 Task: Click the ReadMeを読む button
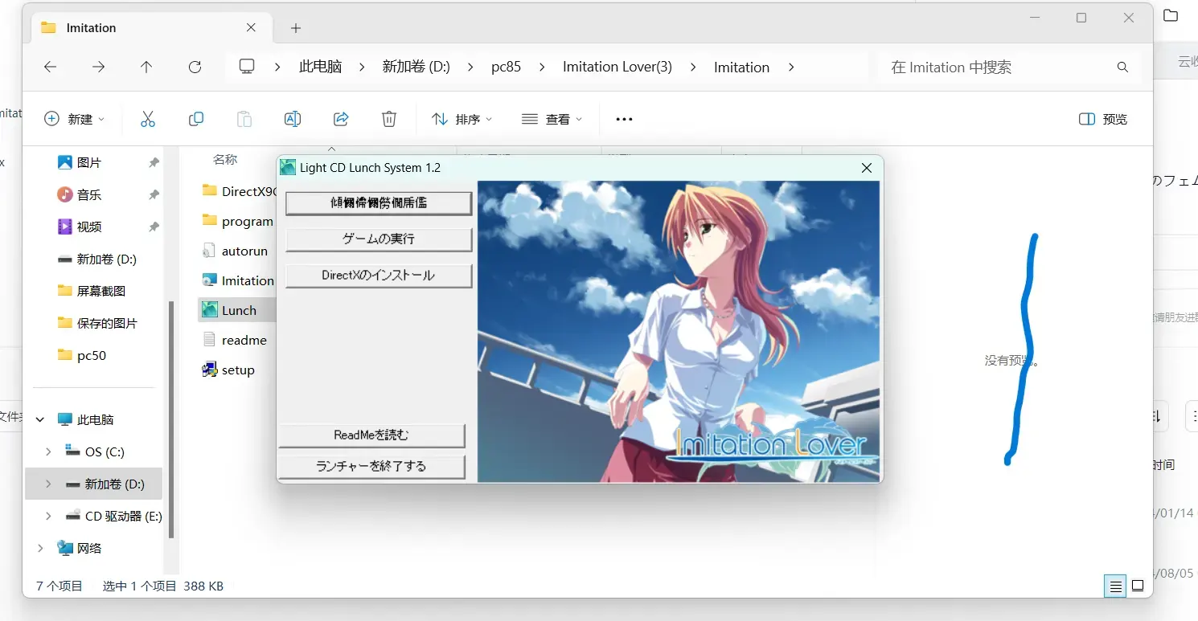click(x=372, y=435)
